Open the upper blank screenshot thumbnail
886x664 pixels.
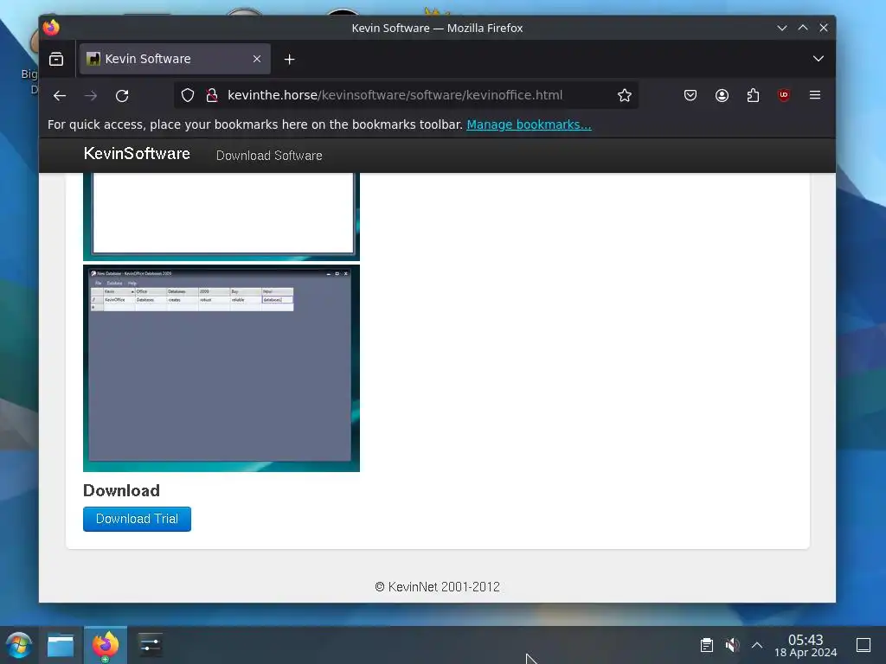[x=221, y=217]
